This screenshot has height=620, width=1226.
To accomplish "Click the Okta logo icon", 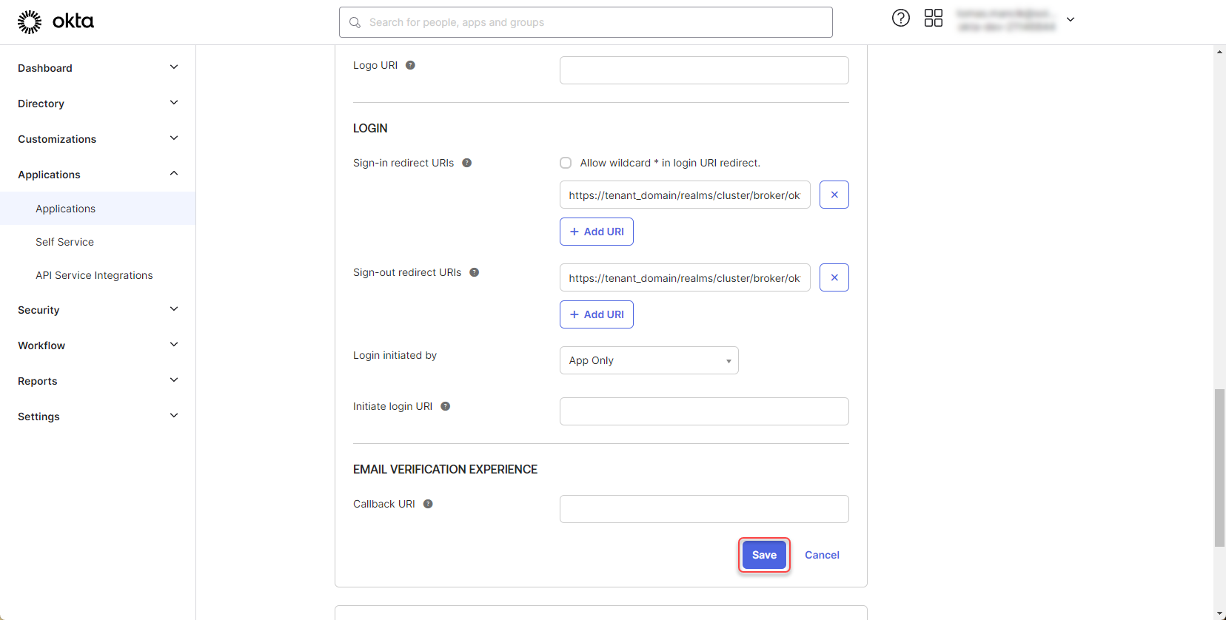I will point(30,22).
